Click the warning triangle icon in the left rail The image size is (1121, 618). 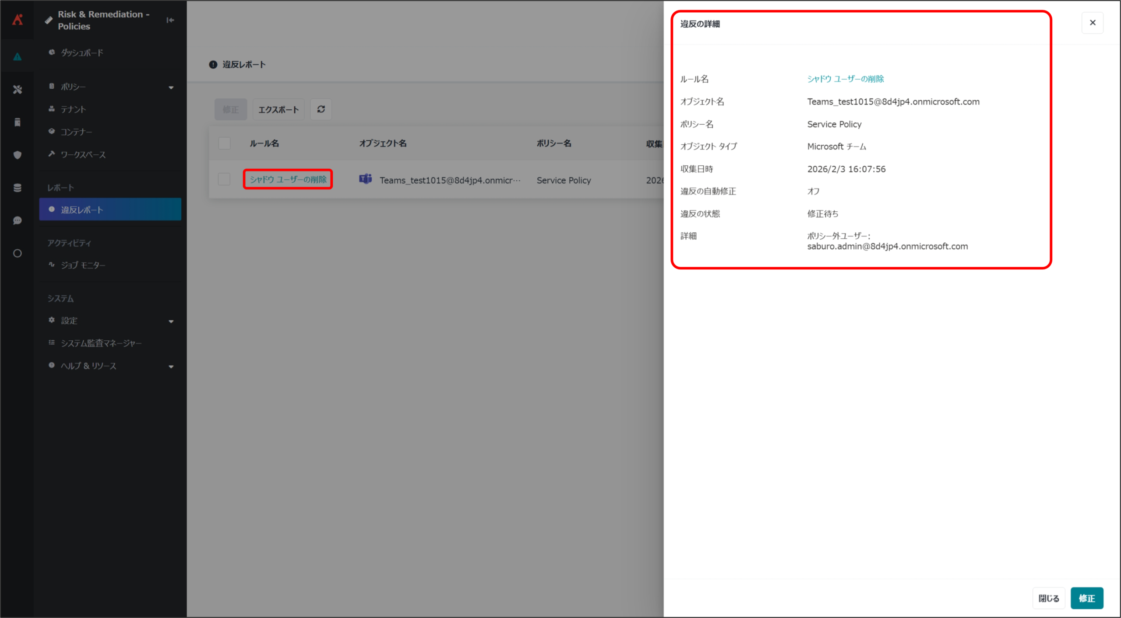click(x=18, y=57)
